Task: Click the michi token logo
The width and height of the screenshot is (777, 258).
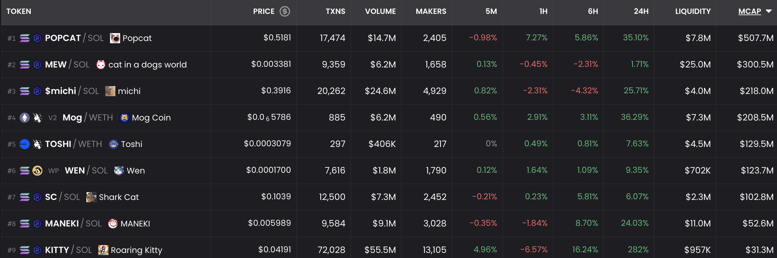Action: [110, 91]
